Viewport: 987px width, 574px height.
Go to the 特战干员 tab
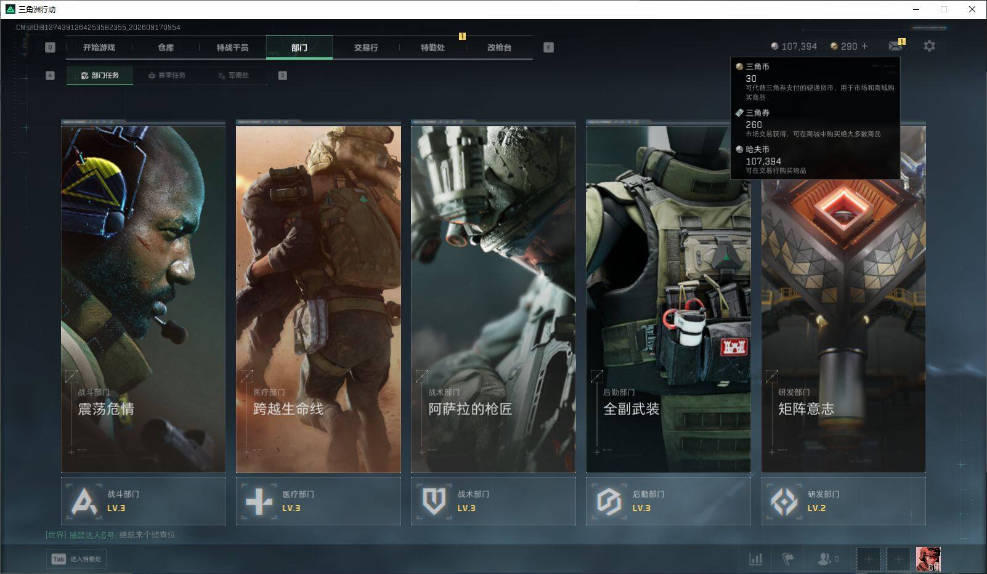click(x=232, y=47)
